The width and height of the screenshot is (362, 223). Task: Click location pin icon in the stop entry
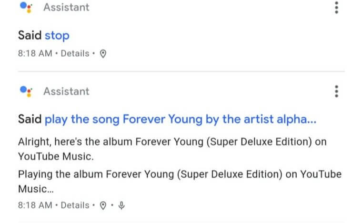coord(102,54)
